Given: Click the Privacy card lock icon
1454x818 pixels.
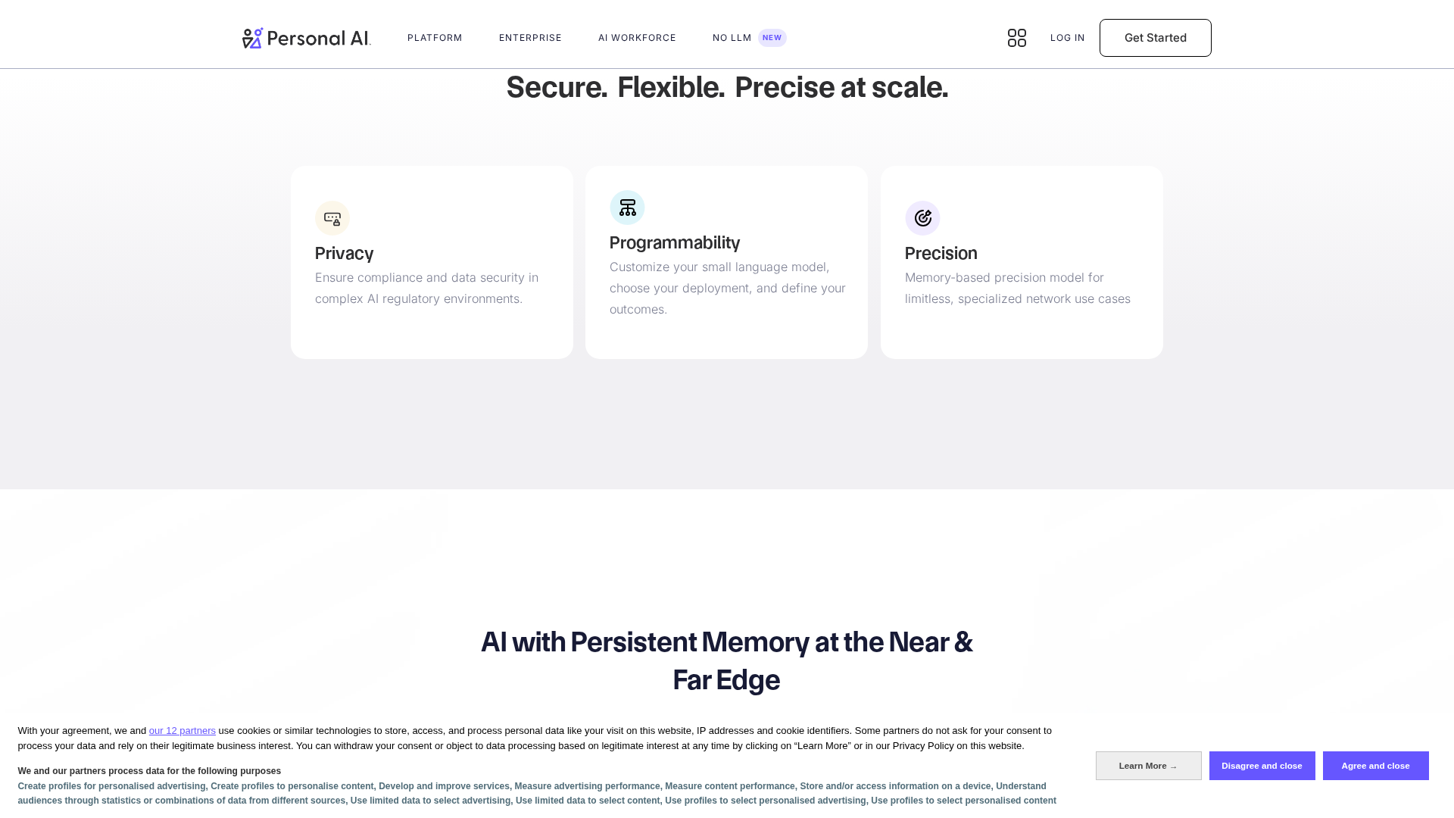Looking at the screenshot, I should click(x=332, y=218).
